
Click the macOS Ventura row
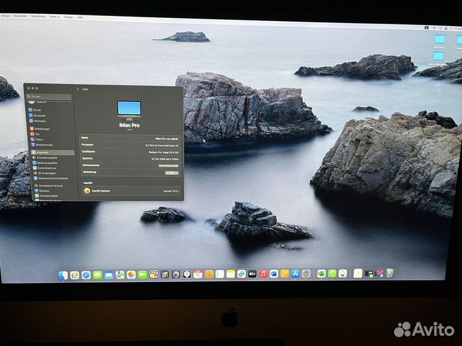click(x=132, y=191)
